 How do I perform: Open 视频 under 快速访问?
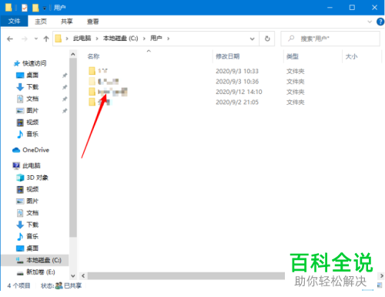click(x=32, y=123)
